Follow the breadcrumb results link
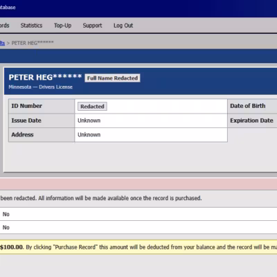This screenshot has height=277, width=277. [x=2, y=43]
